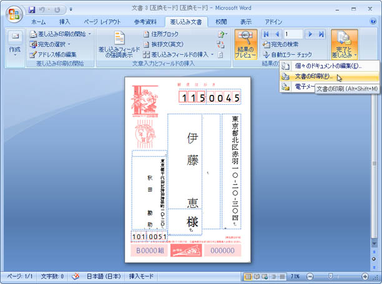Switch to print layout view button
The image size is (382, 284).
(x=248, y=276)
